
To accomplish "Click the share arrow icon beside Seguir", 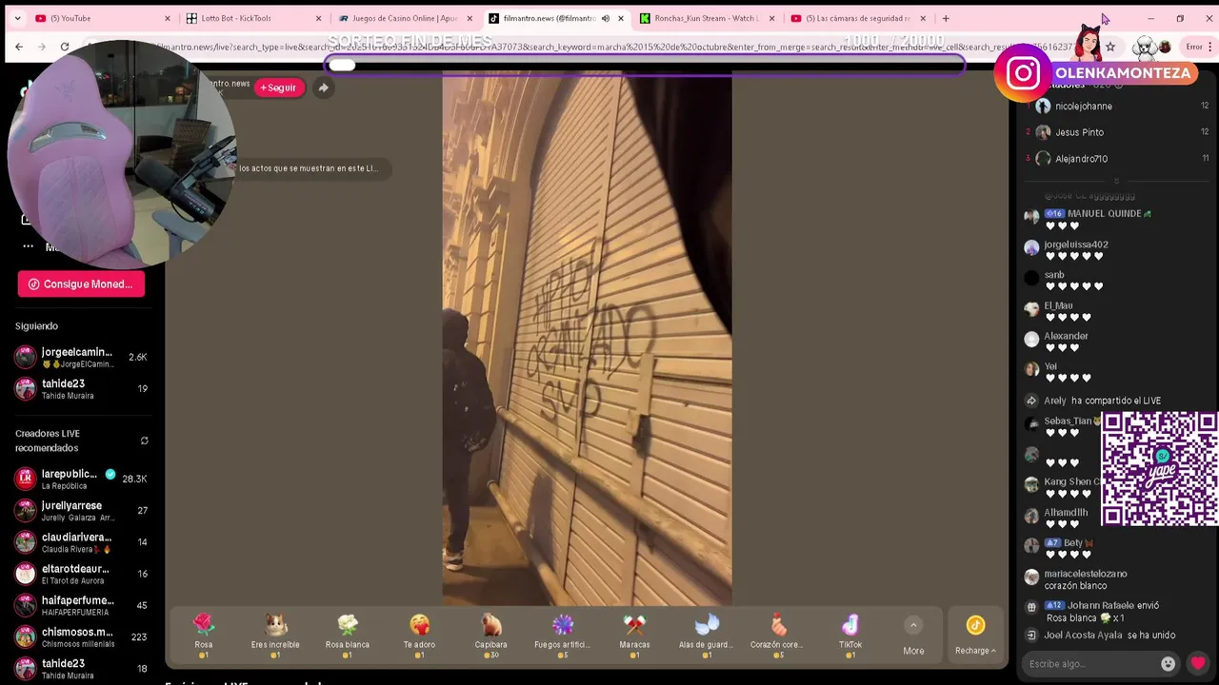I will [323, 88].
